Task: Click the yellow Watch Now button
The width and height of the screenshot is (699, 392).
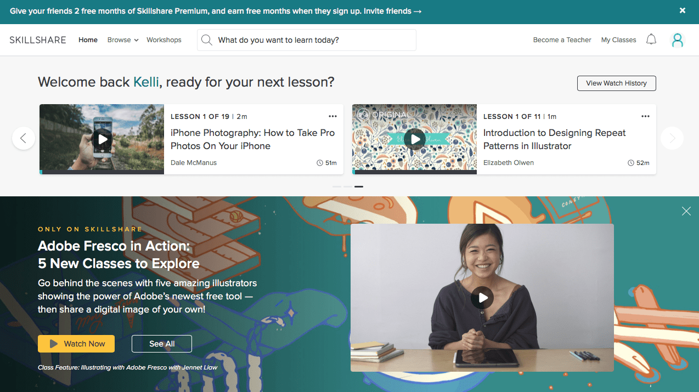Action: click(76, 344)
